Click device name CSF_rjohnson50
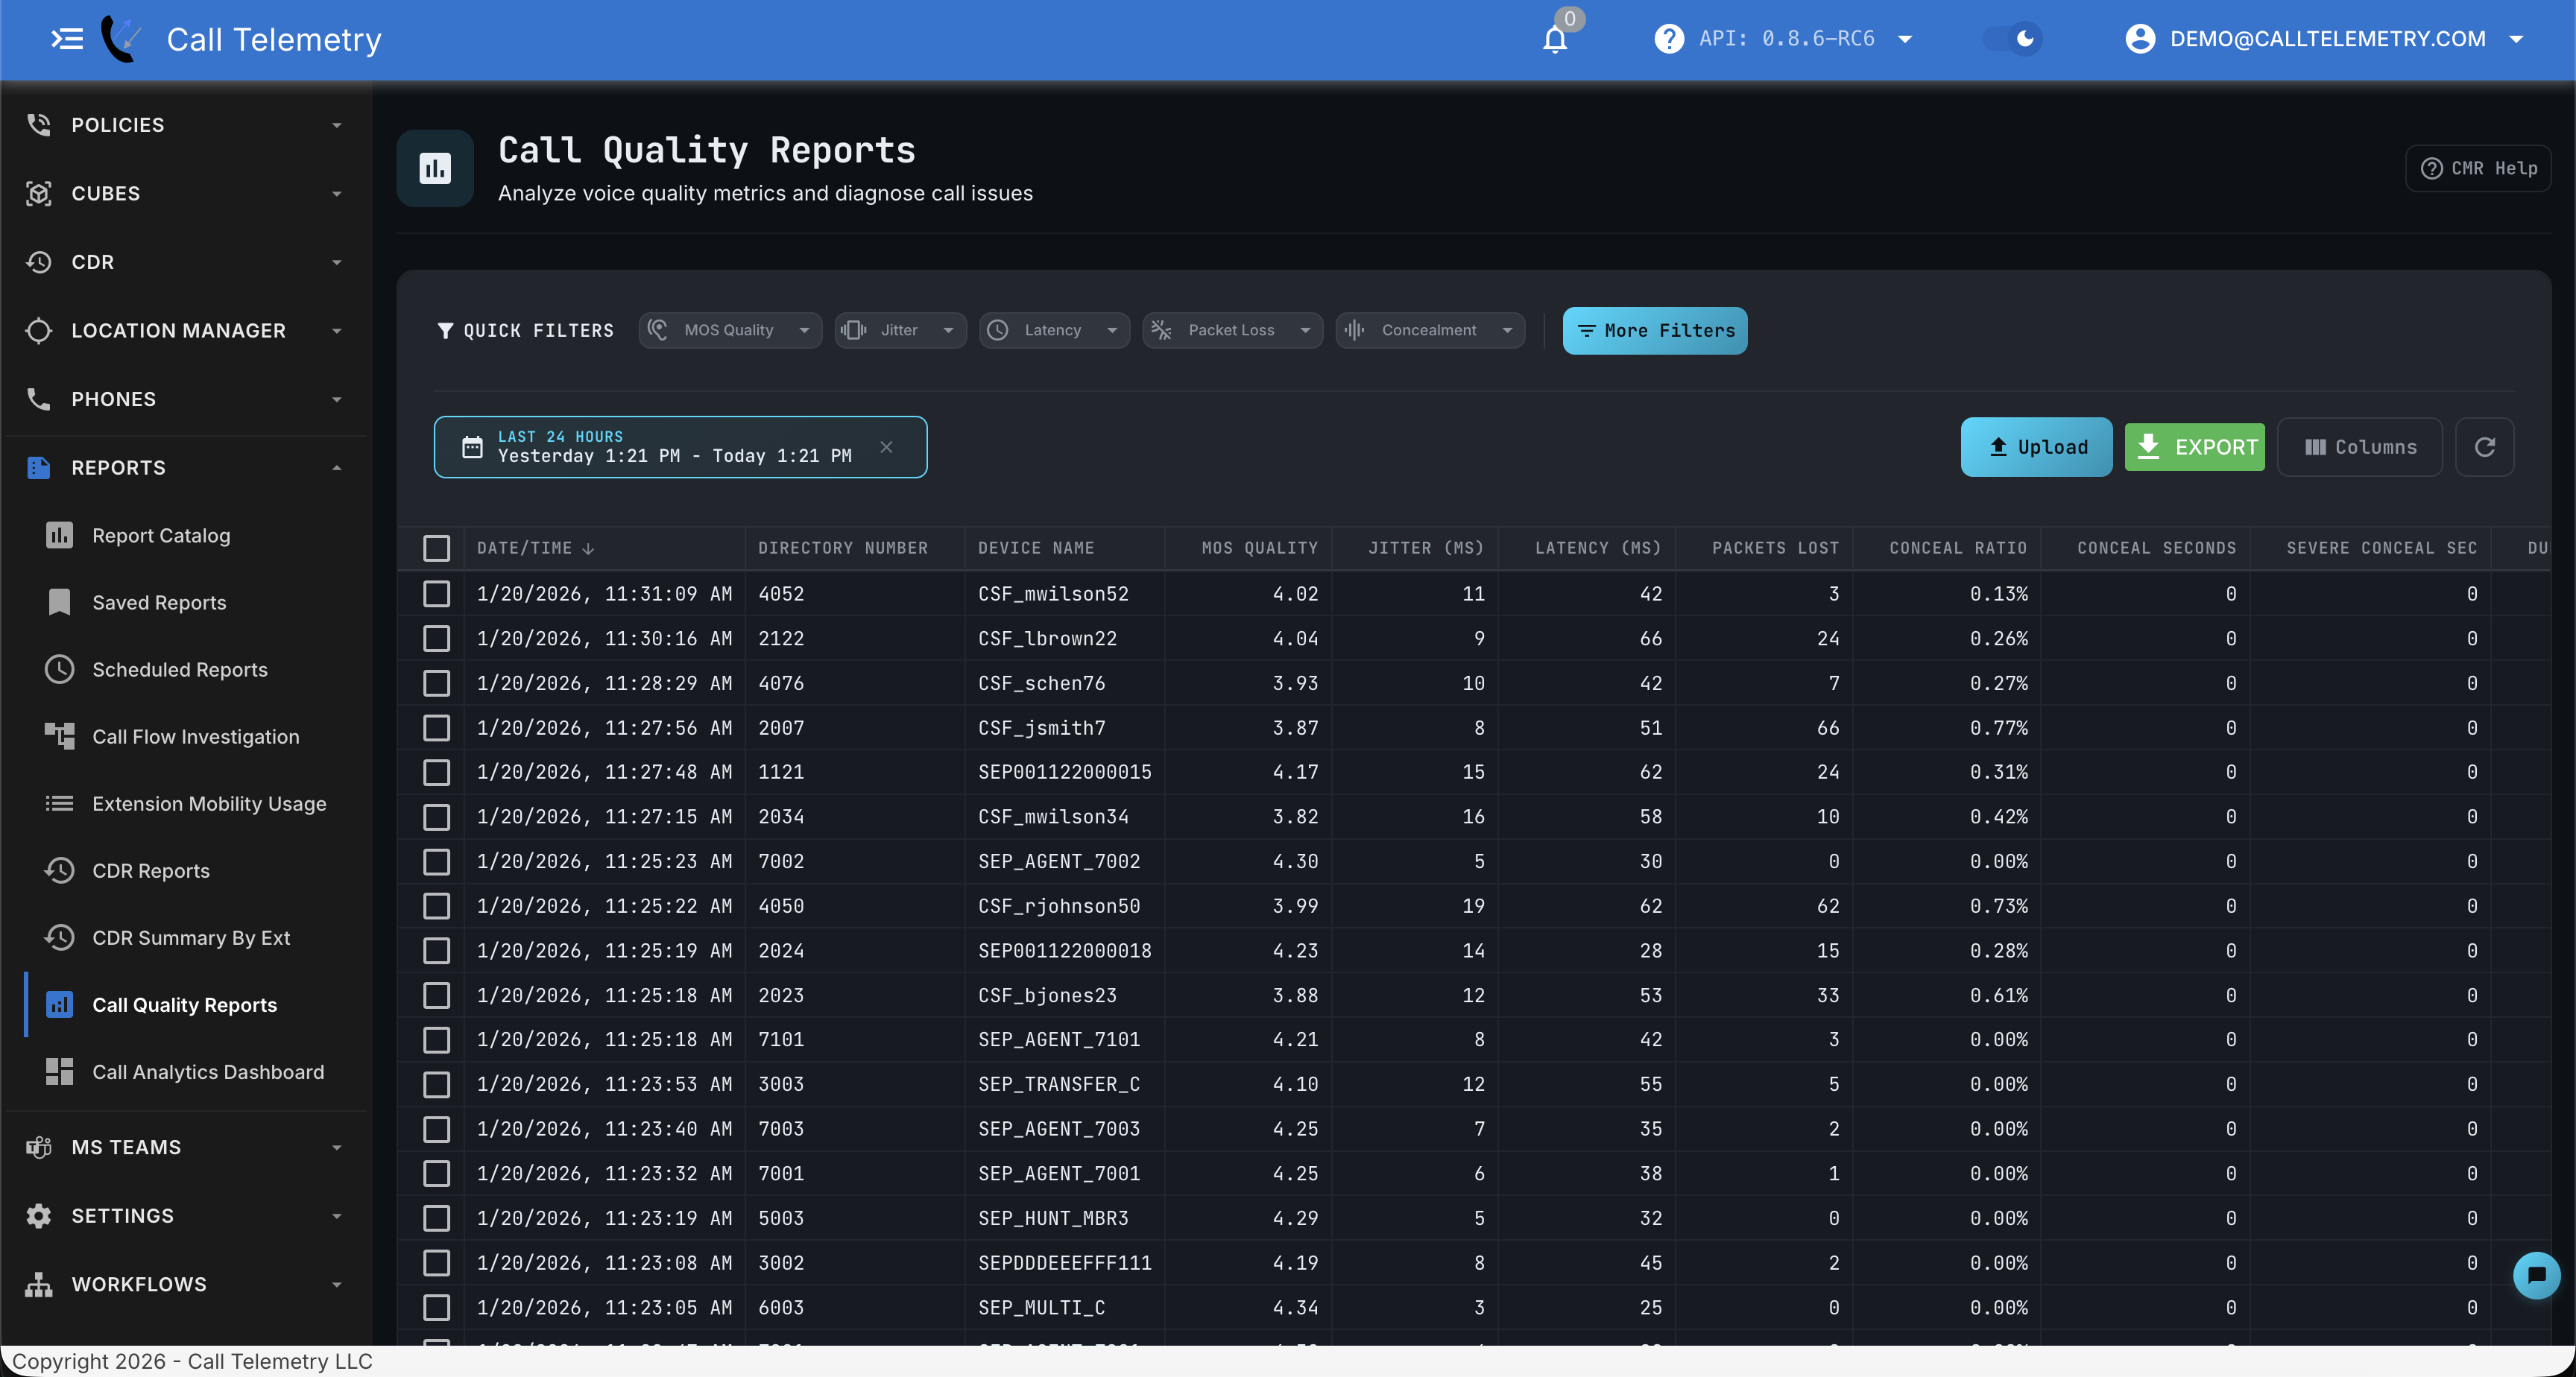 pos(1058,906)
